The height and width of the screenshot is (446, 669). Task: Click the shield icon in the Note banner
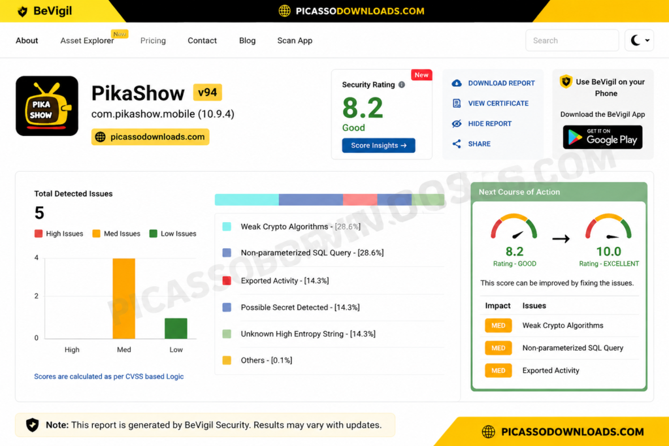coord(33,424)
